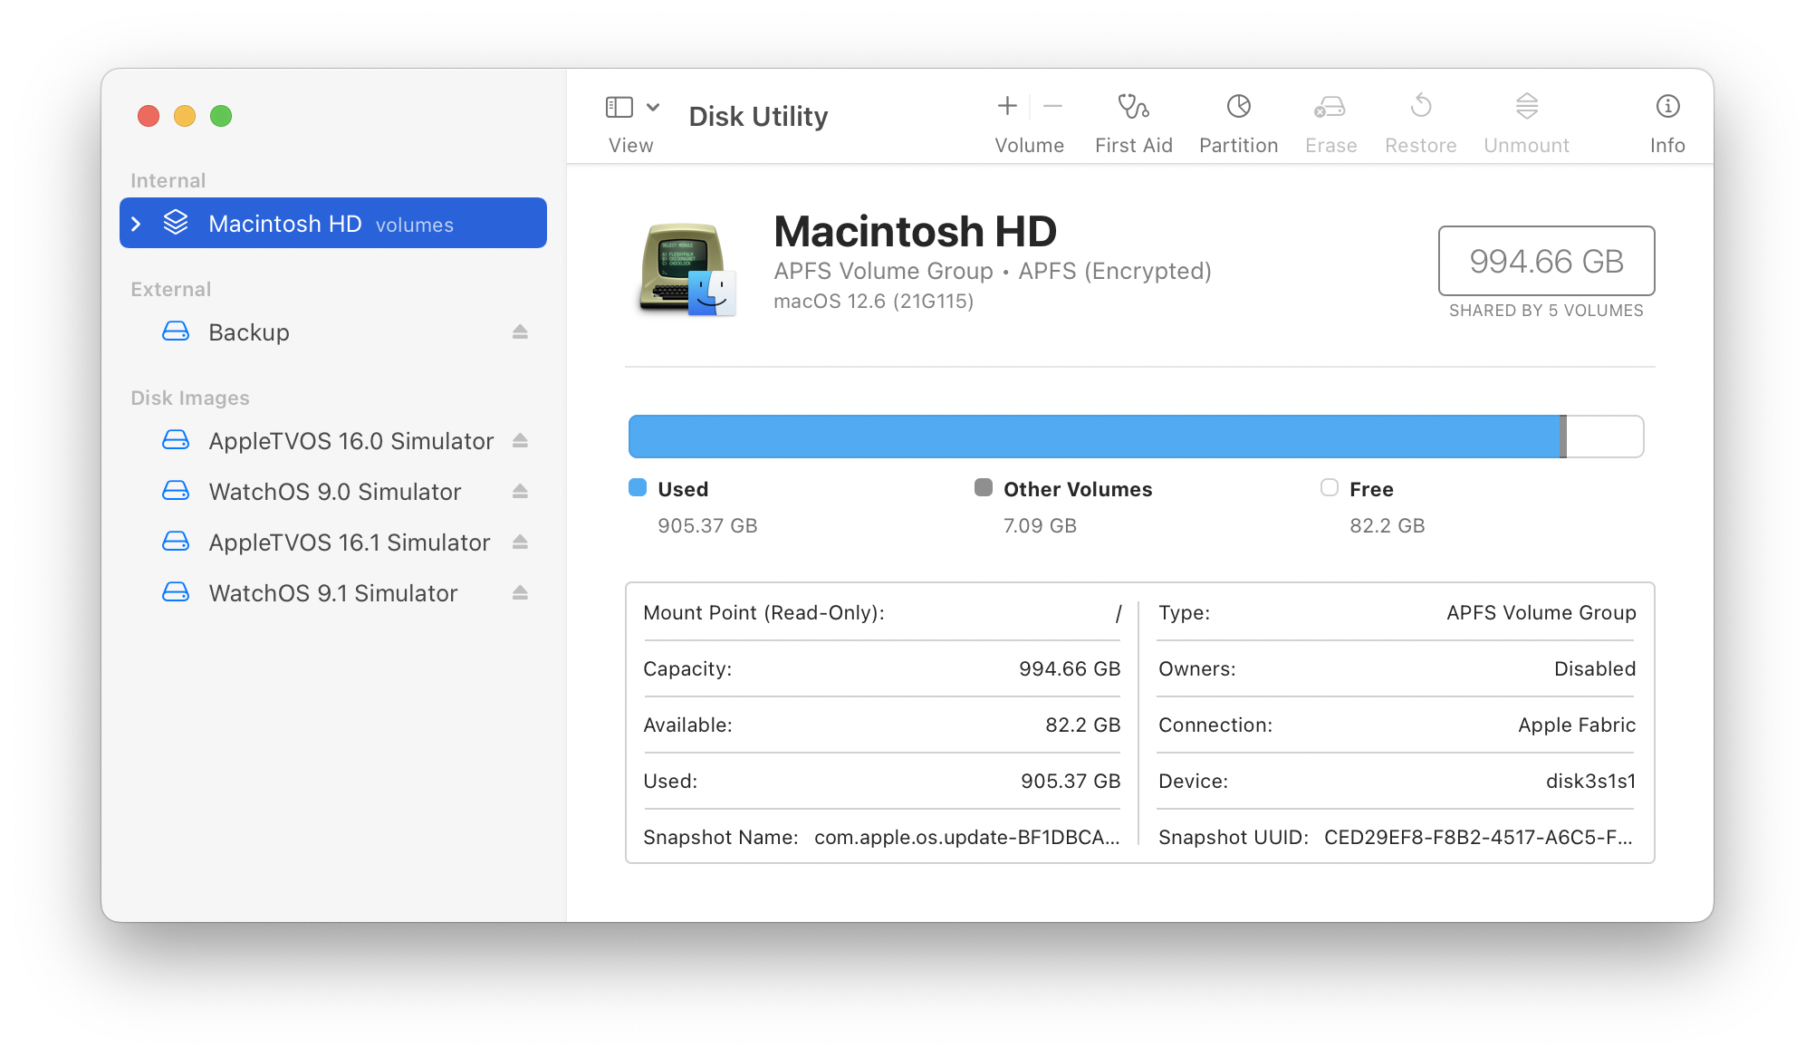Click the WatchOS 9.1 Simulator drive icon
Image resolution: width=1815 pixels, height=1056 pixels.
176,592
